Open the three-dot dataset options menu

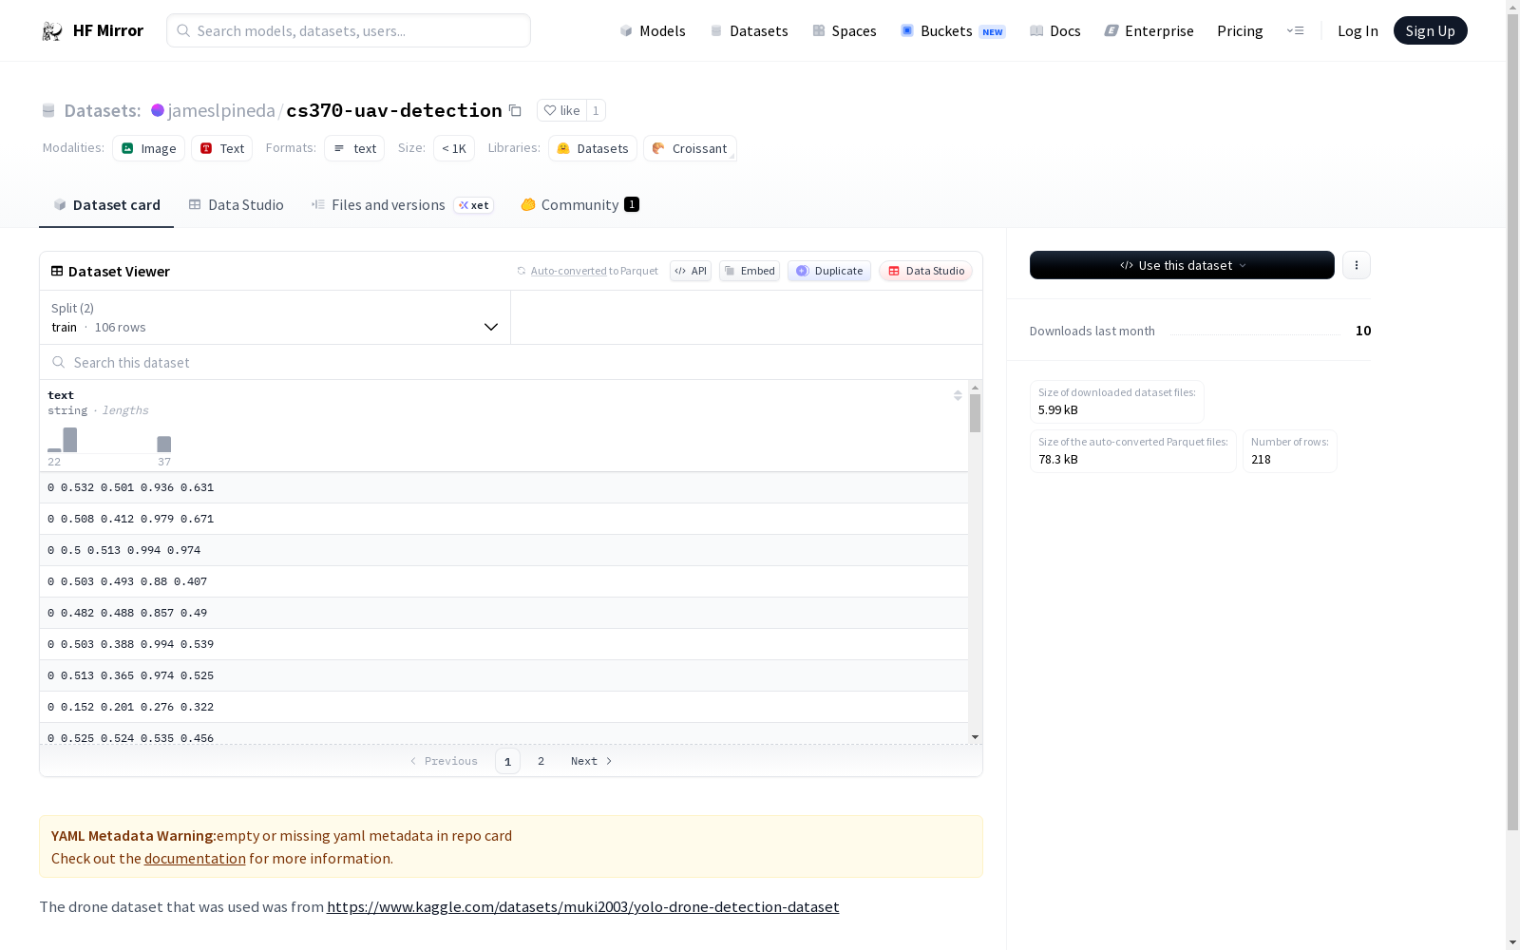click(1356, 265)
